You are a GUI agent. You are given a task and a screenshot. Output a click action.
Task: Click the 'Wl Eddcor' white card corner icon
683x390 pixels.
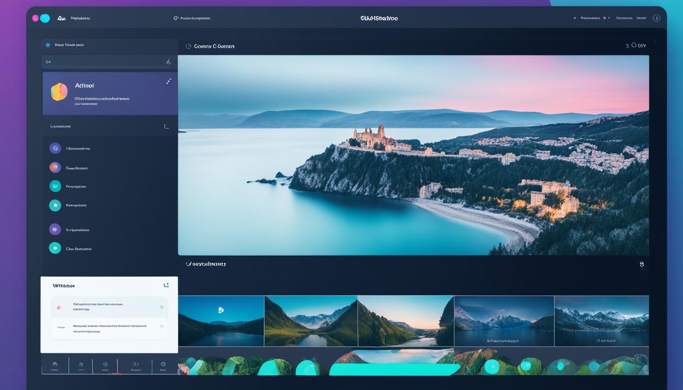[x=166, y=285]
